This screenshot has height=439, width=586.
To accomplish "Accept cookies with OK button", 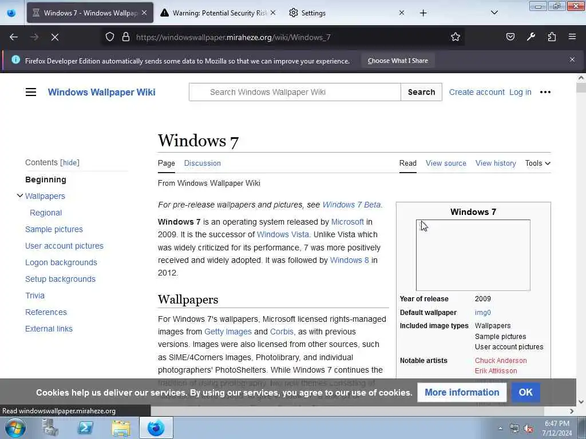I will (x=525, y=392).
